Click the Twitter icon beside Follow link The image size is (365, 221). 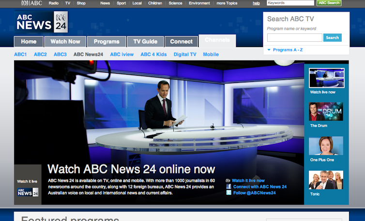[x=229, y=192]
